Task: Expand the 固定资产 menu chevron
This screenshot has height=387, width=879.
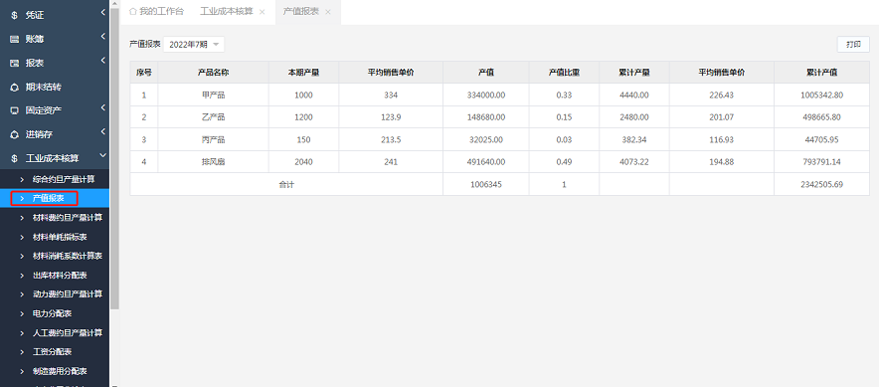Action: [x=103, y=107]
